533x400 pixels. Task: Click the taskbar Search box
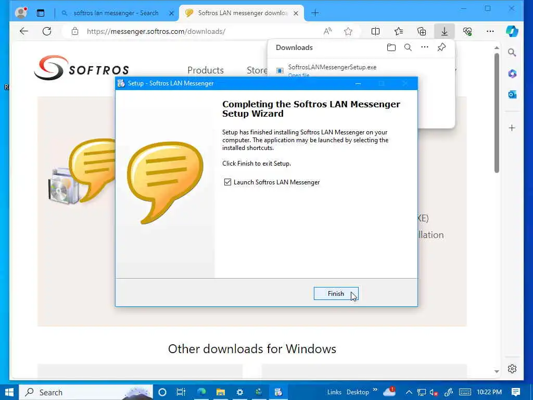pyautogui.click(x=86, y=392)
